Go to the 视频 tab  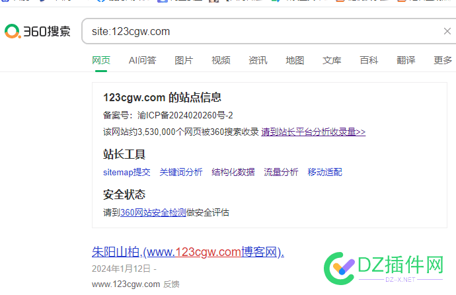click(x=221, y=60)
